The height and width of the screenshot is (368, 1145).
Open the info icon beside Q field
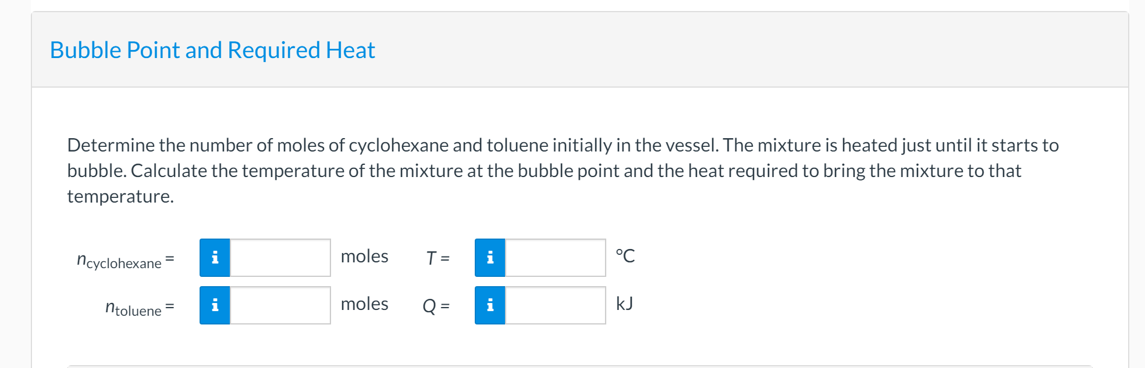click(x=490, y=305)
